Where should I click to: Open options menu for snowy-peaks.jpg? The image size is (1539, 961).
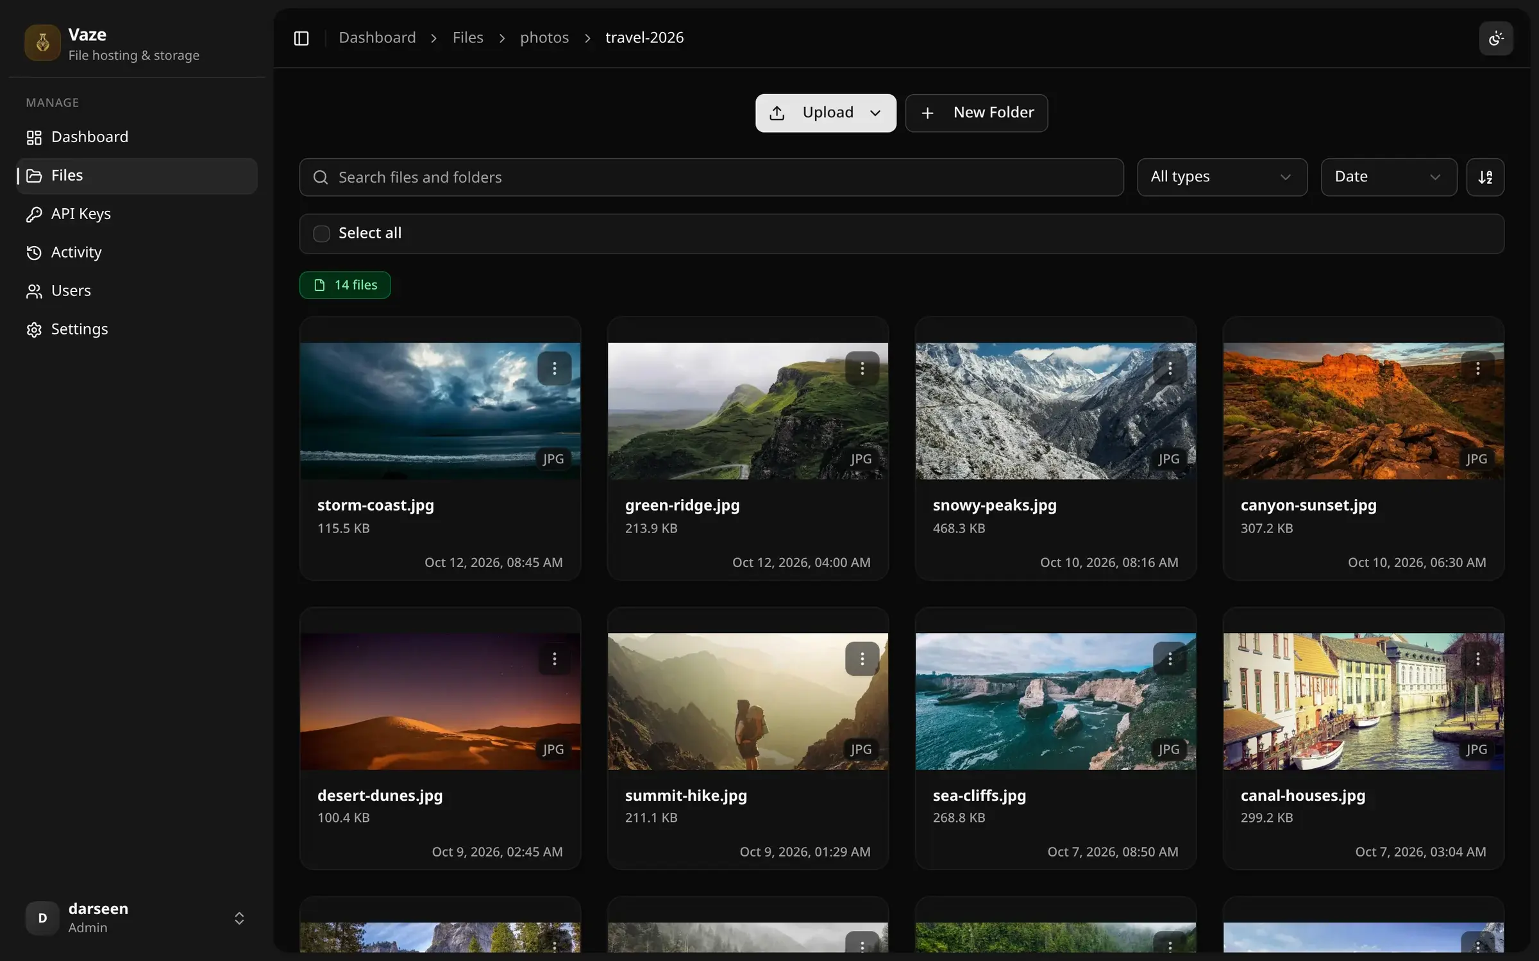pos(1170,368)
